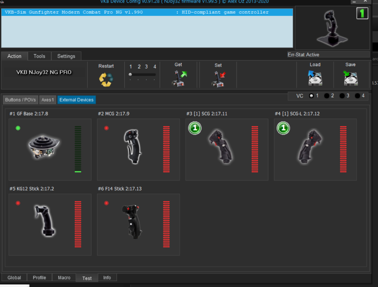Image resolution: width=378 pixels, height=287 pixels.
Task: Click the MCG red level meter
Action: [166, 149]
